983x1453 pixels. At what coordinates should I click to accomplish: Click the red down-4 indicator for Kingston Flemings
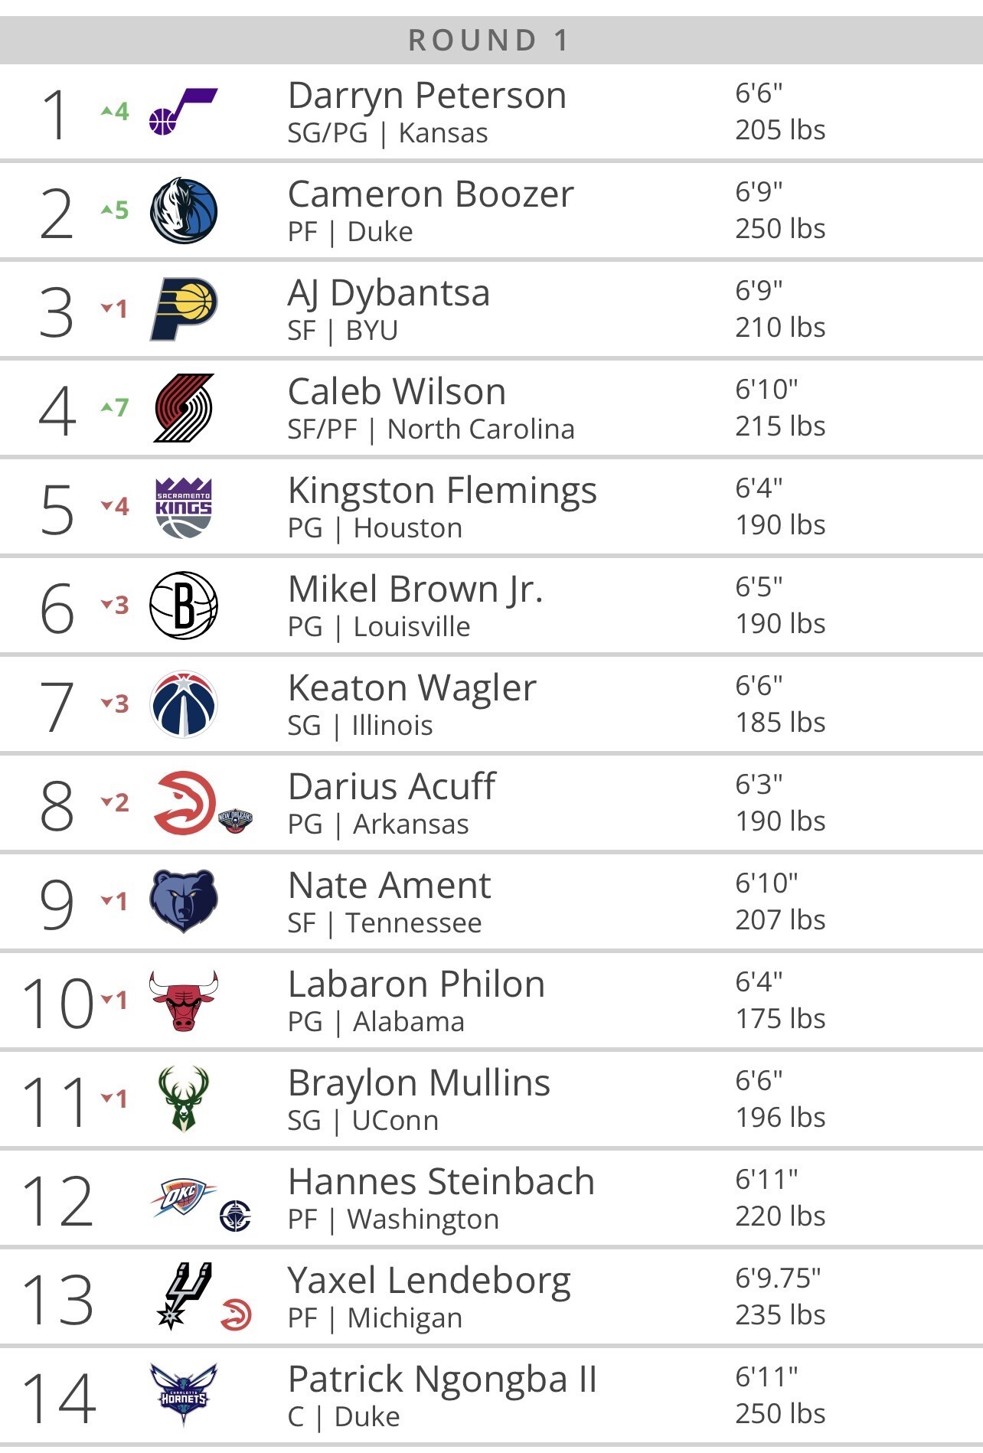click(115, 506)
